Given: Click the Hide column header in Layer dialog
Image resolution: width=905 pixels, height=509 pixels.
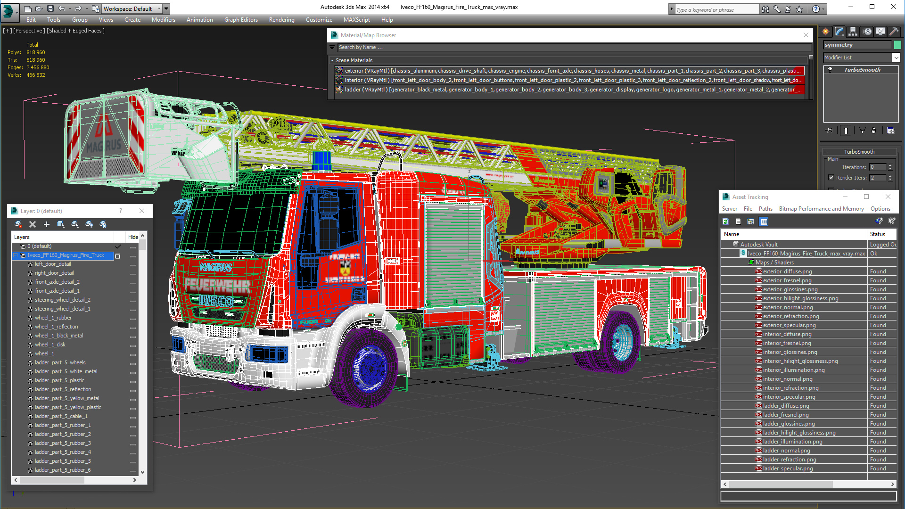Looking at the screenshot, I should [x=133, y=237].
